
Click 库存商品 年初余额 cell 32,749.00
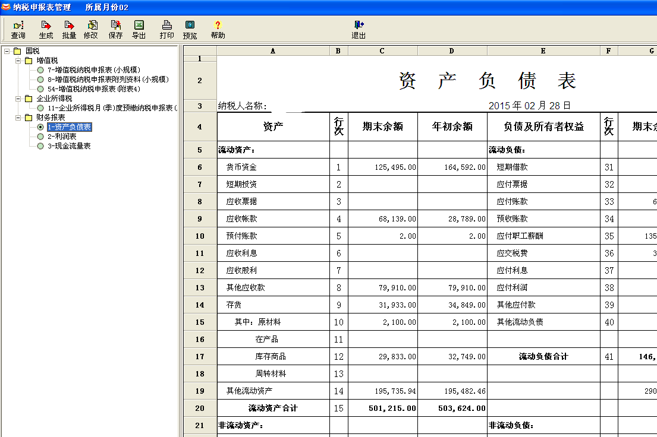click(x=452, y=357)
